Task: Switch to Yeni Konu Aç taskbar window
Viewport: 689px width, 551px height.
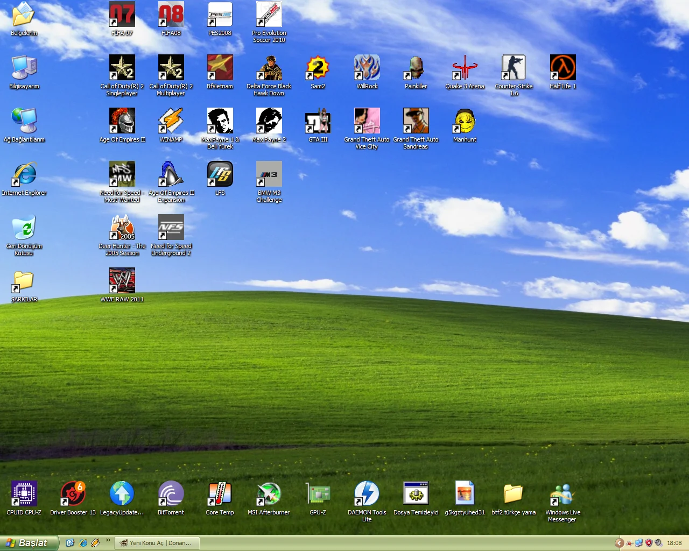Action: click(x=157, y=543)
